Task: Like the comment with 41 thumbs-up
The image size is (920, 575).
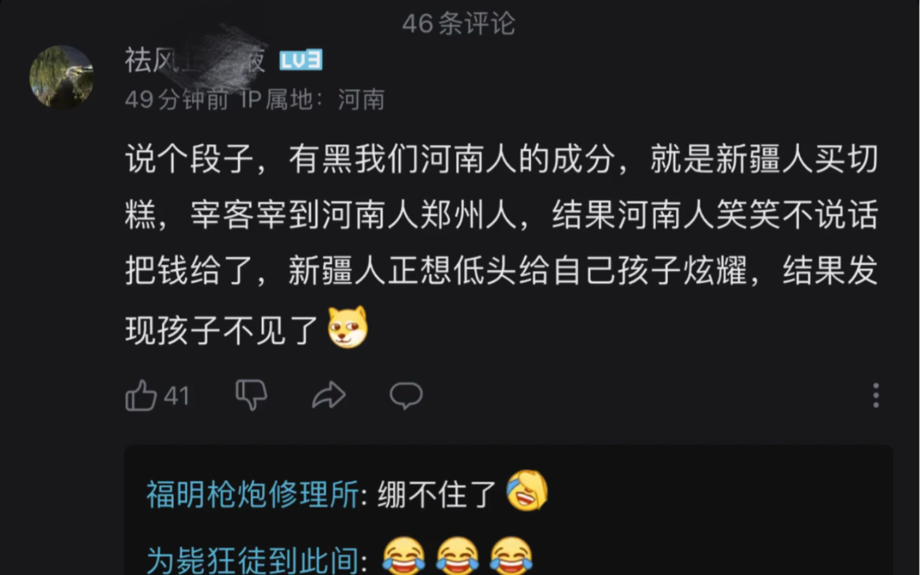Action: point(141,395)
